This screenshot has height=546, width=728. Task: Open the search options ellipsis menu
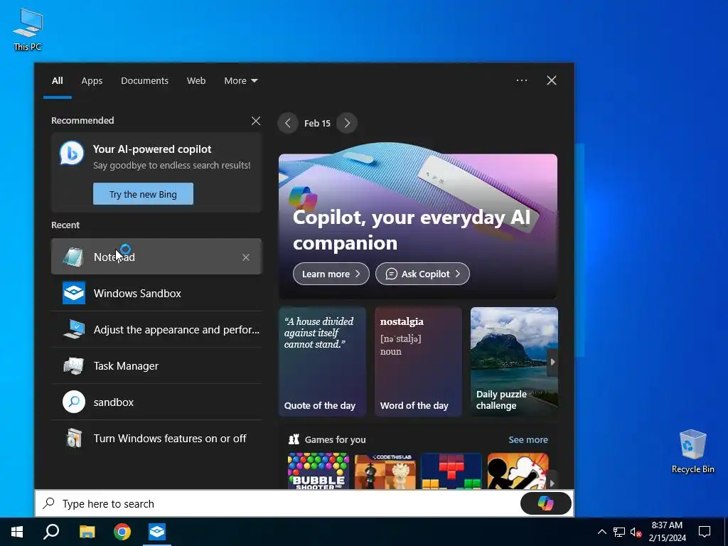[522, 80]
